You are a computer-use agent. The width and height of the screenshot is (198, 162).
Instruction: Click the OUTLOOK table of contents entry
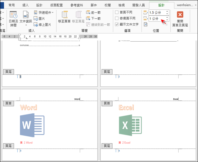[50, 45]
